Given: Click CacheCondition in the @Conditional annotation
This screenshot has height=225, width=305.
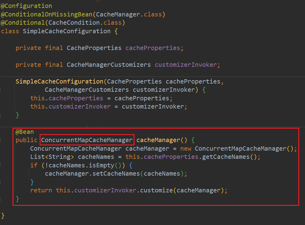Looking at the screenshot, I should 74,23.
